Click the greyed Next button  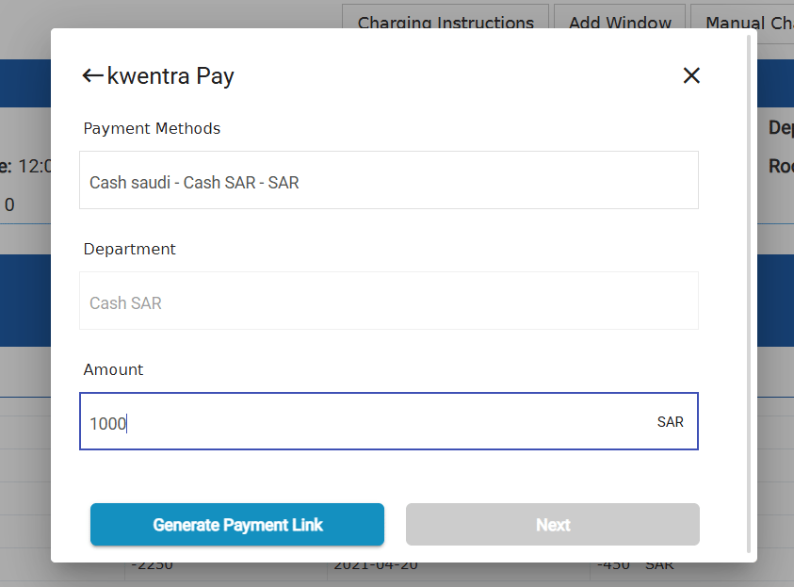tap(553, 524)
